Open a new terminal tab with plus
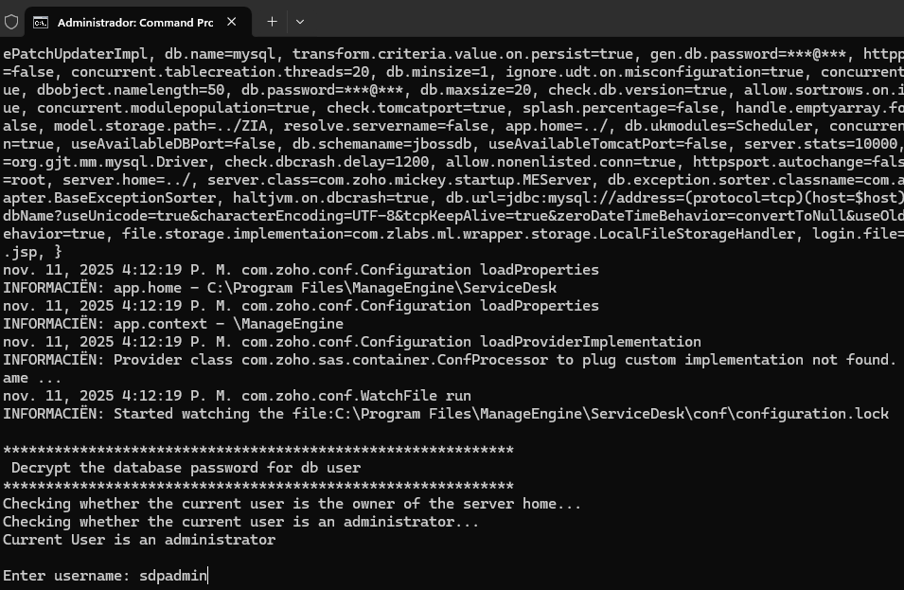Image resolution: width=904 pixels, height=590 pixels. [x=272, y=22]
